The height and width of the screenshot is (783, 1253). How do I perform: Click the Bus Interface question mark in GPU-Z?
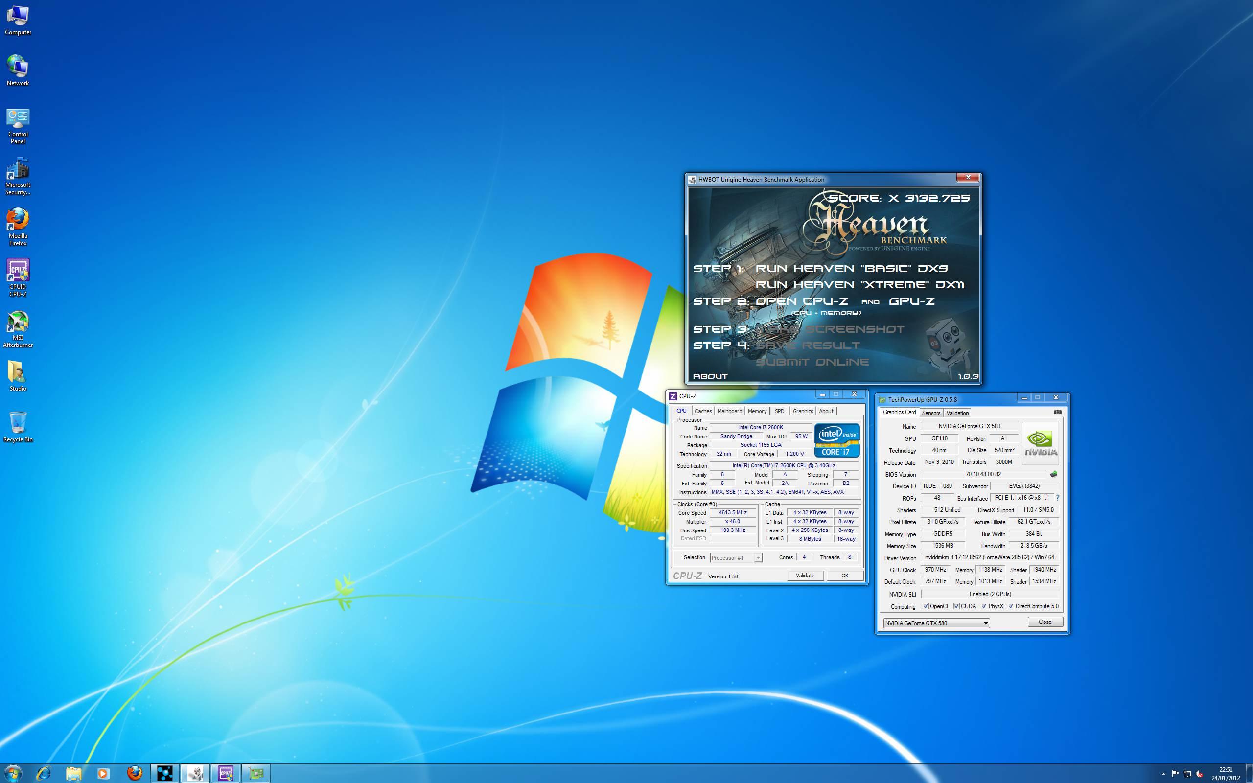pos(1057,498)
